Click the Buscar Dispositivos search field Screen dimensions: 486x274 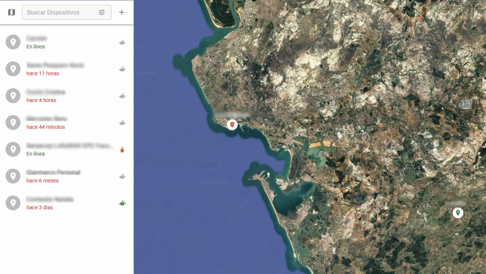(x=59, y=12)
